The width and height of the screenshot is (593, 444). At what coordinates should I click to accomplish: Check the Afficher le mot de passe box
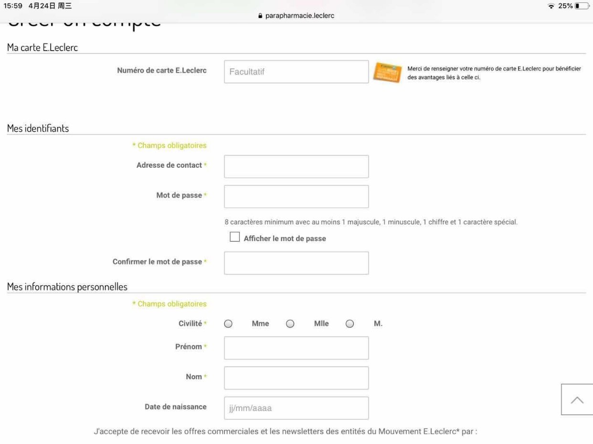[x=234, y=237]
